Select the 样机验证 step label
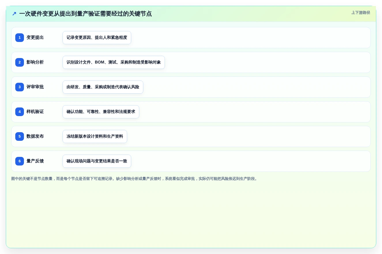This screenshot has height=254, width=382. click(x=35, y=112)
